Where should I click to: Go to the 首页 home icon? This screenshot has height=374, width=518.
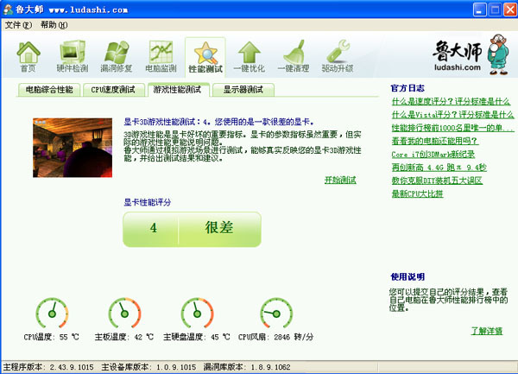coord(28,57)
